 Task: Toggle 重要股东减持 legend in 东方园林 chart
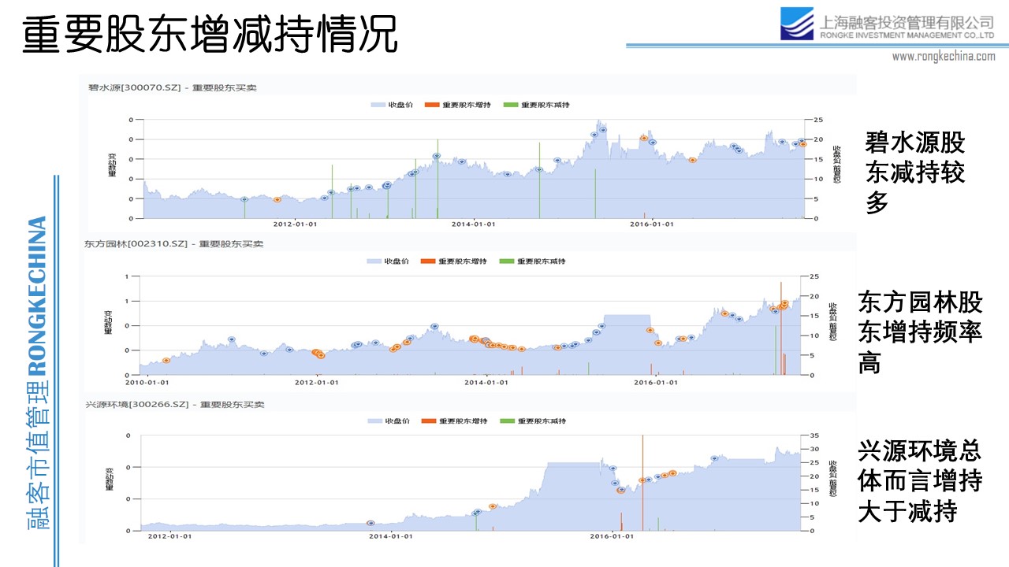(533, 261)
